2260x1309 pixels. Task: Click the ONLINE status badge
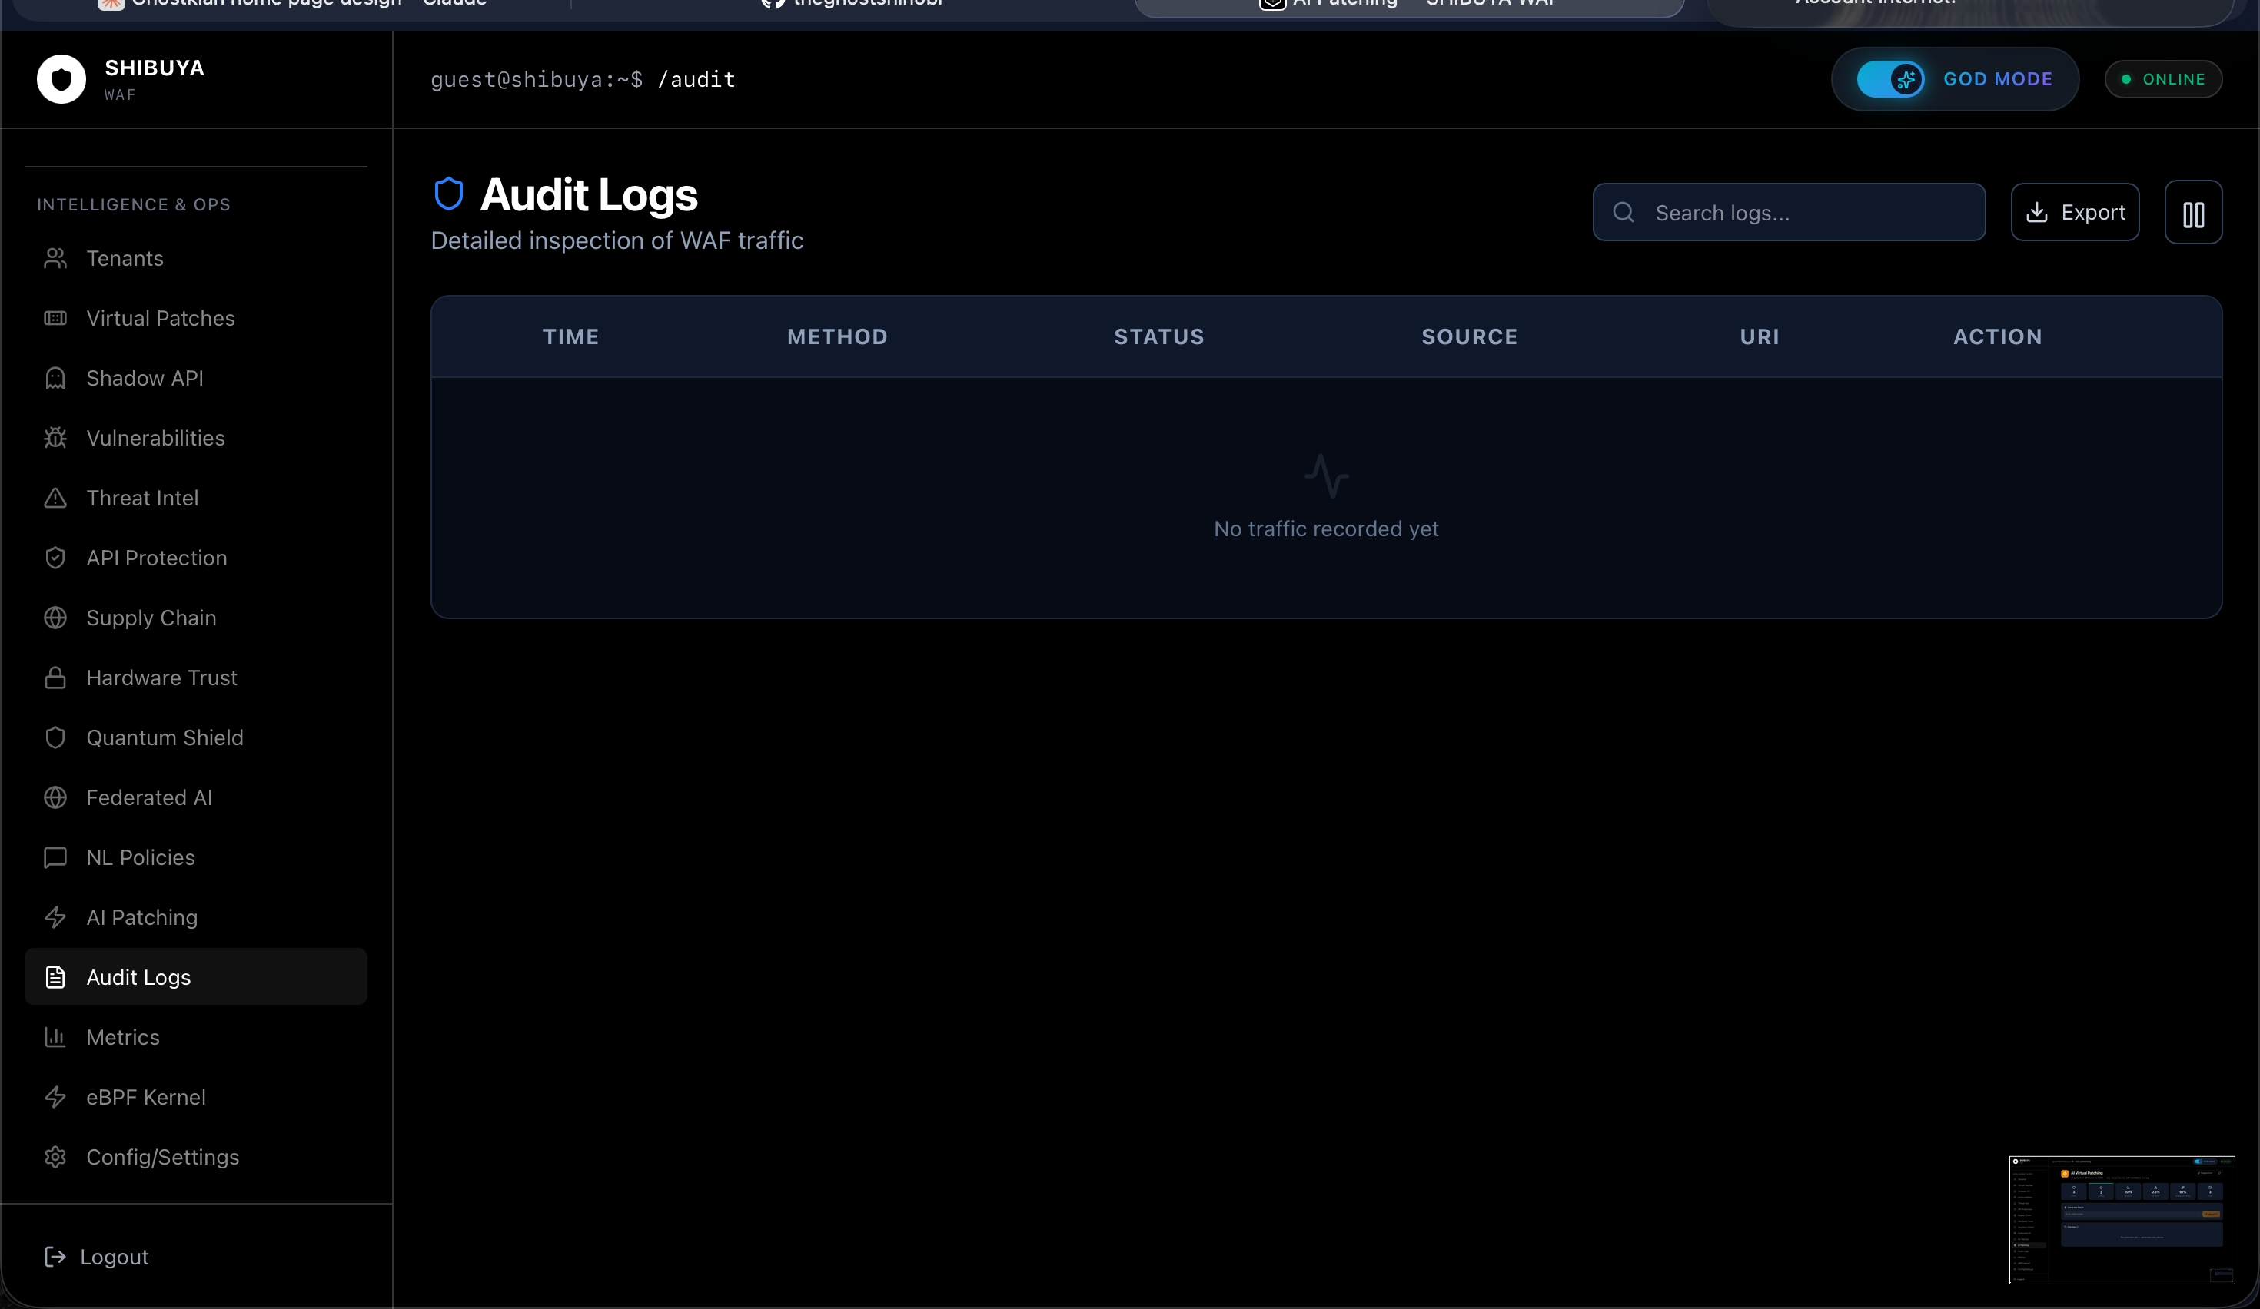click(2163, 79)
